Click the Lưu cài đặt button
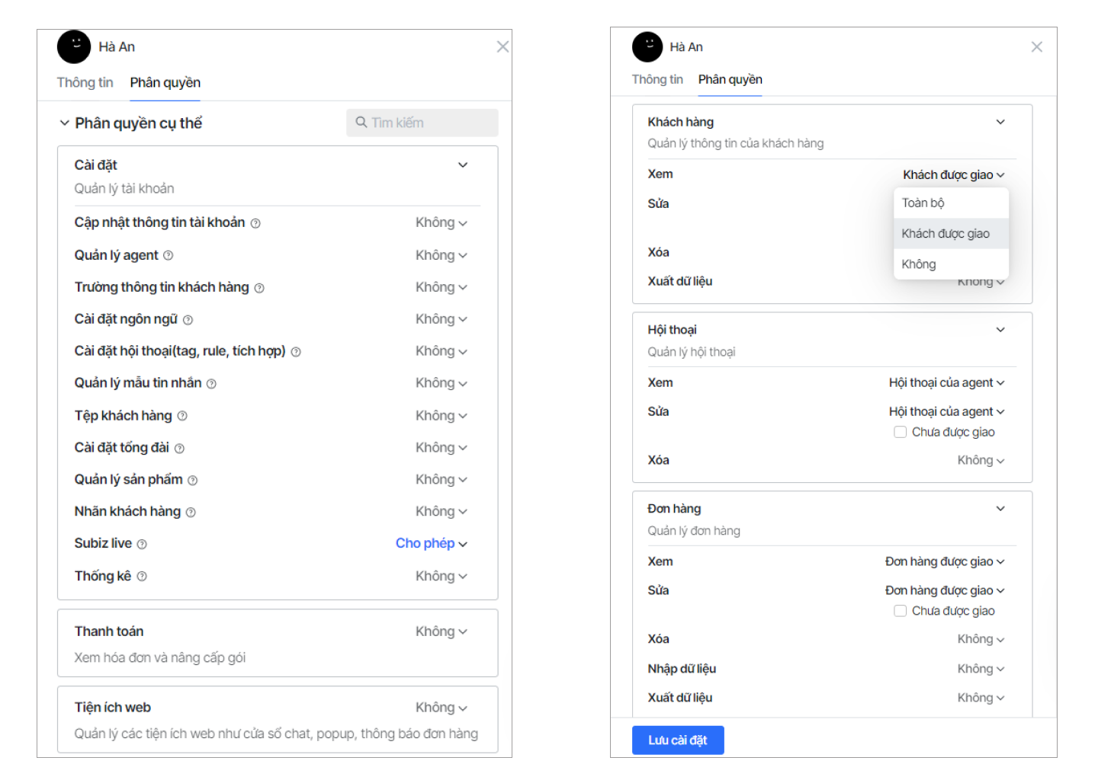Screen dimensions: 1098x780 pos(677,740)
